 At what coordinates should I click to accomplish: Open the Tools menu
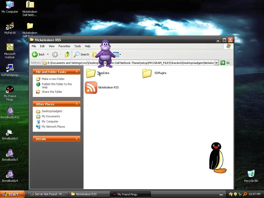pos(77,46)
